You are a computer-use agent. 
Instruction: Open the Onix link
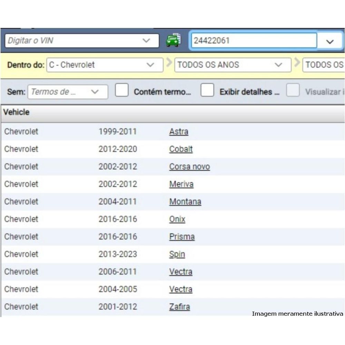(177, 219)
